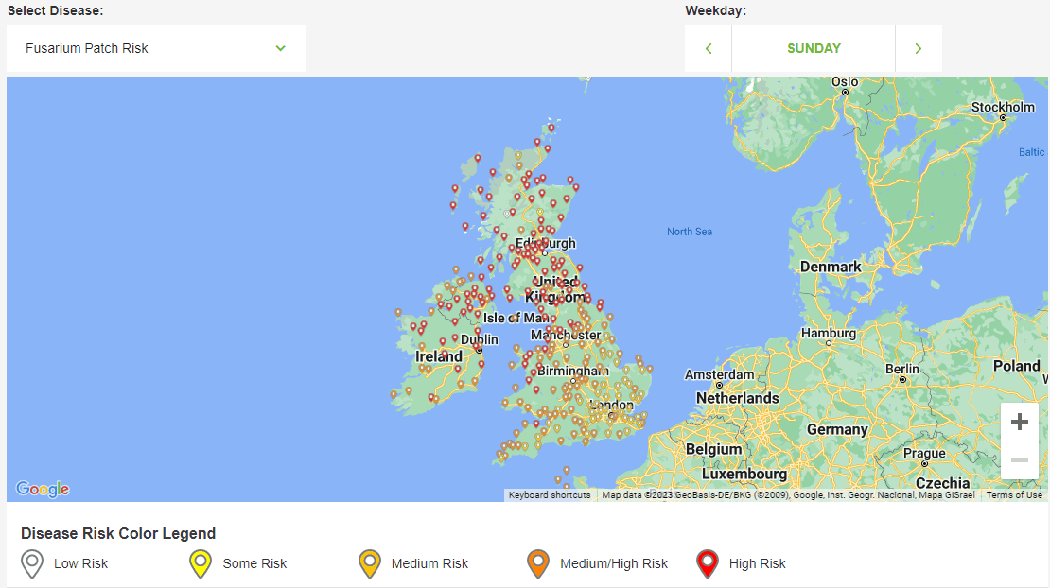Click the Medium/High Risk orange pin
Screen dimensions: 1050x588
pos(537,562)
